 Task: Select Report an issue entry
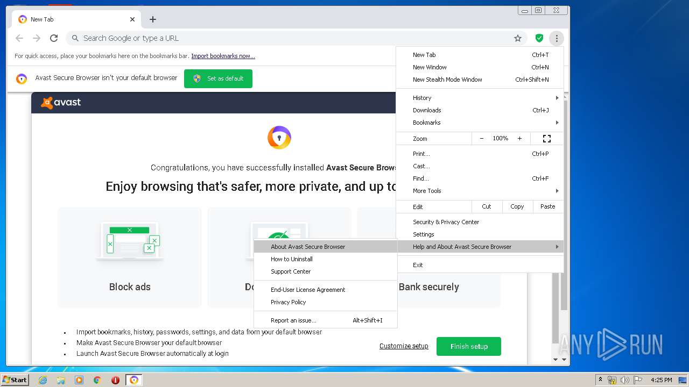click(x=326, y=320)
